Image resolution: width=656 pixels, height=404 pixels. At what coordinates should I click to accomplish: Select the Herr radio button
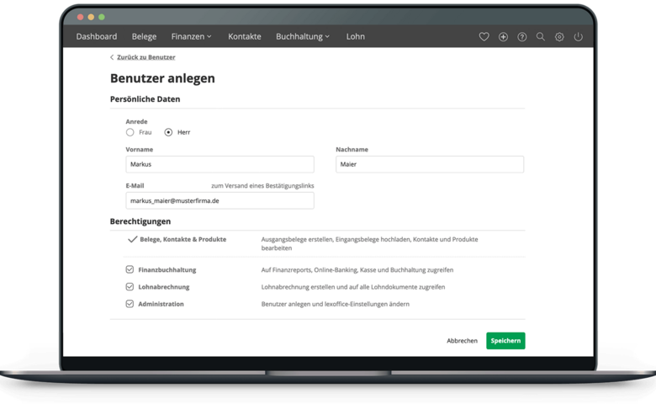pyautogui.click(x=168, y=132)
